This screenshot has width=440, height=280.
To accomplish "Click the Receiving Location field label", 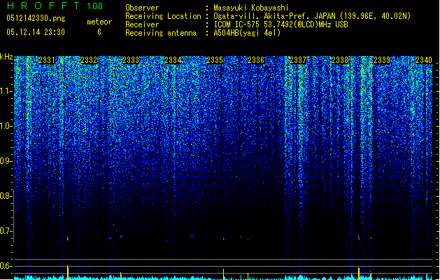I will coord(163,16).
